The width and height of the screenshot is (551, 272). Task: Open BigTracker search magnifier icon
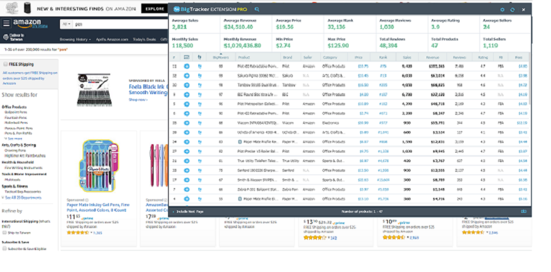(x=257, y=10)
